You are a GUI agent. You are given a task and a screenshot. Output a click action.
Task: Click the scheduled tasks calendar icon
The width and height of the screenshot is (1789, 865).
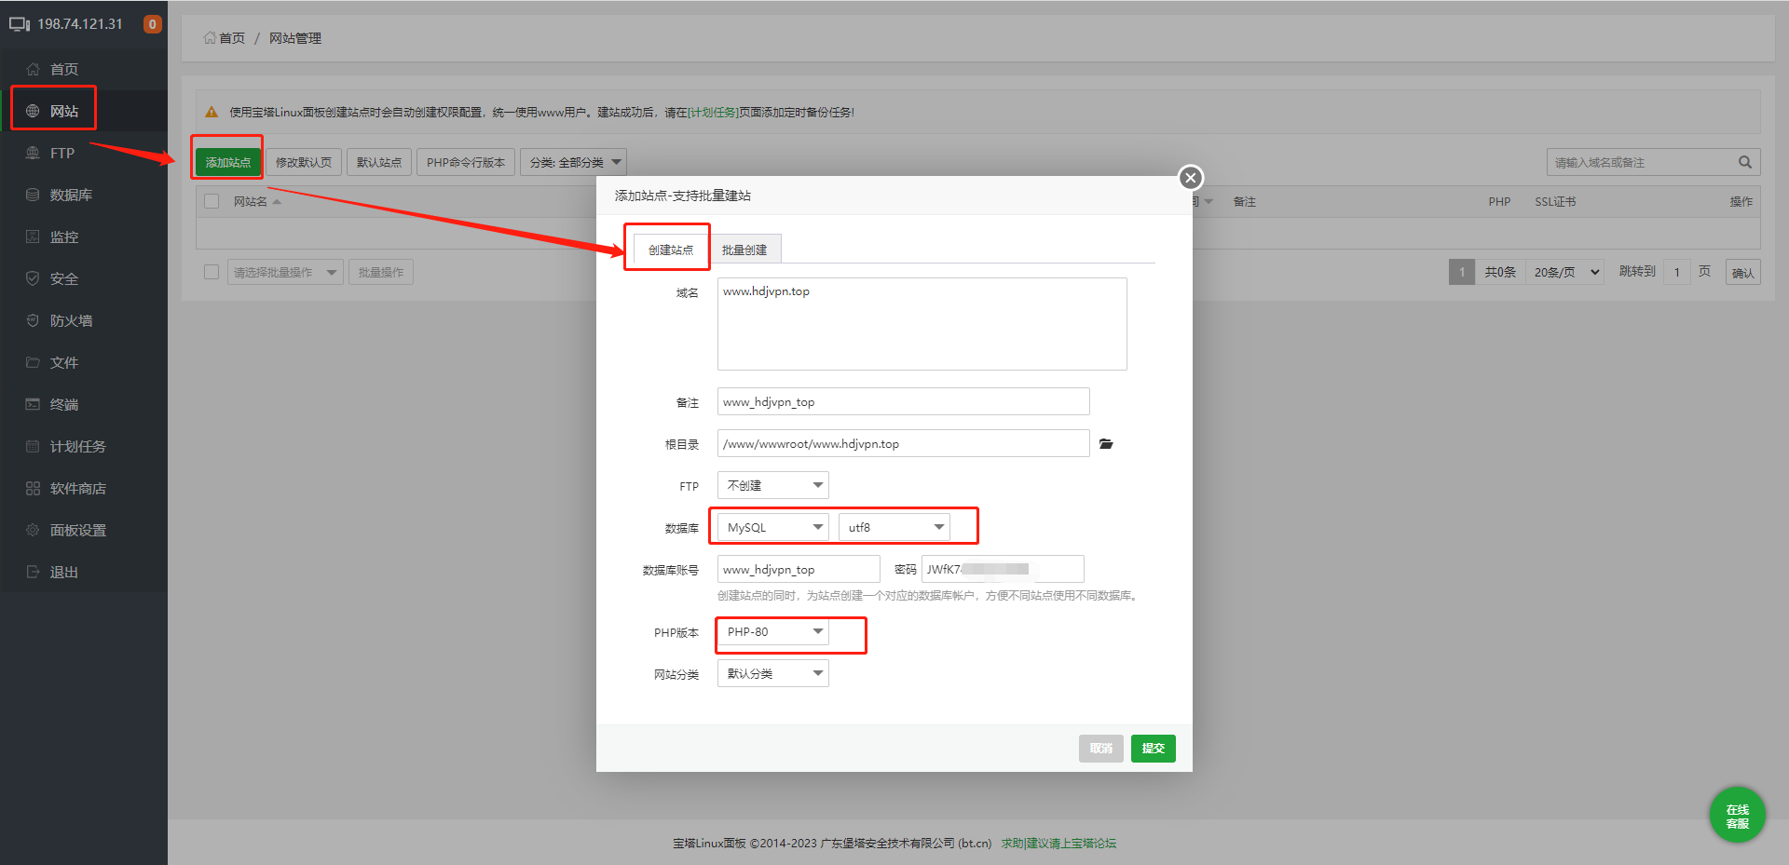33,446
